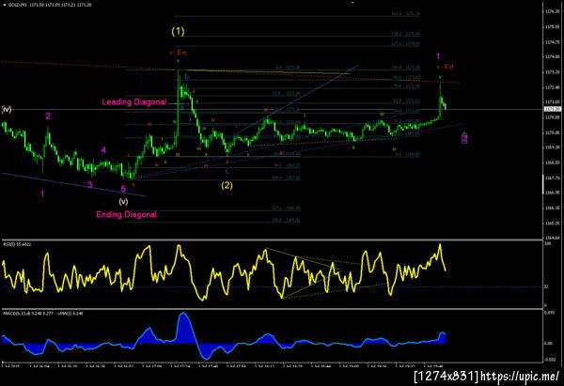Click orange "v - Ext" label above latest spike
The width and height of the screenshot is (564, 386).
click(x=445, y=67)
